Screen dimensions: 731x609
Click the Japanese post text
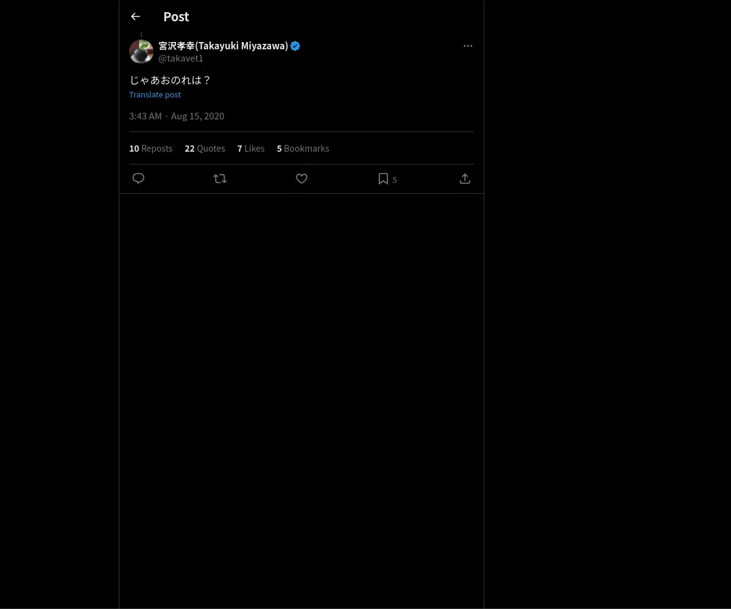[x=170, y=80]
